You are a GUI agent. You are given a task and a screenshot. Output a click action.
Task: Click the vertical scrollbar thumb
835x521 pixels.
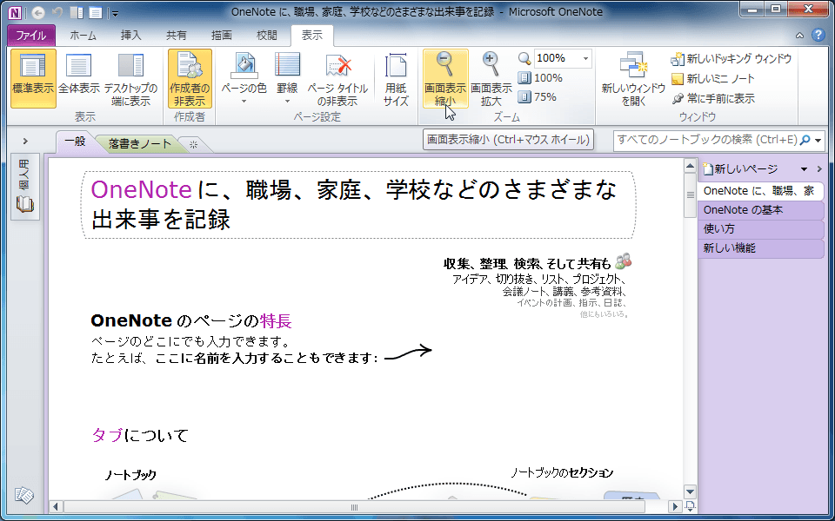[690, 195]
